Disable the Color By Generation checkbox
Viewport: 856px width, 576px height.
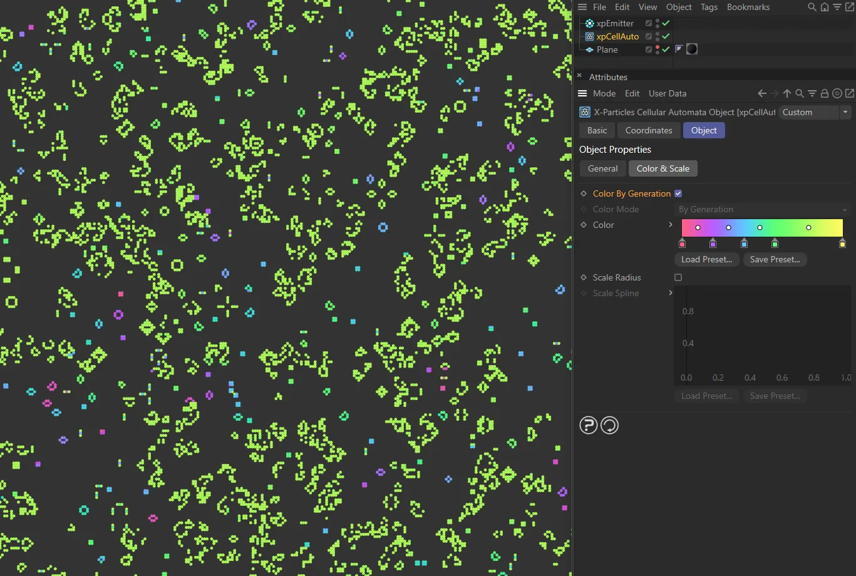click(678, 193)
